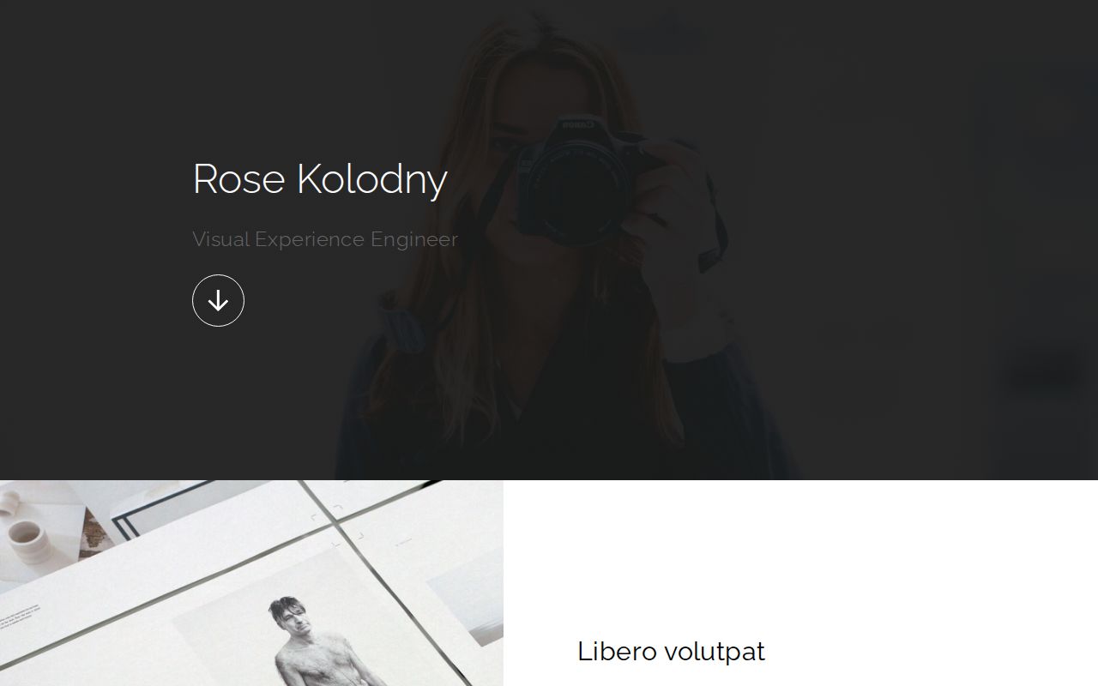
Task: Click the corner crop marks on the spread
Action: [337, 524]
